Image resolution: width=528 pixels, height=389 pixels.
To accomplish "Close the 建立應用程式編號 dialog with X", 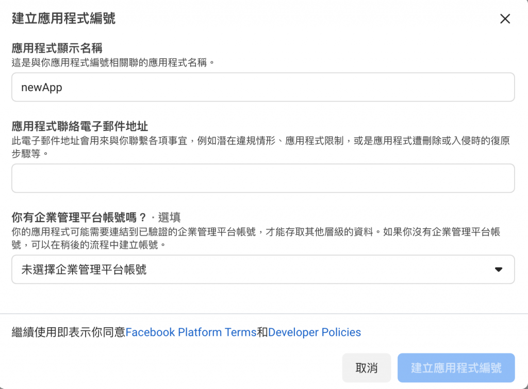I will point(505,19).
